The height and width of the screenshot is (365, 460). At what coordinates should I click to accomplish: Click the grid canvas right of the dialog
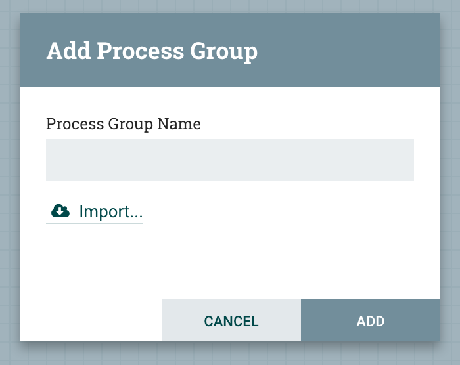click(x=450, y=182)
